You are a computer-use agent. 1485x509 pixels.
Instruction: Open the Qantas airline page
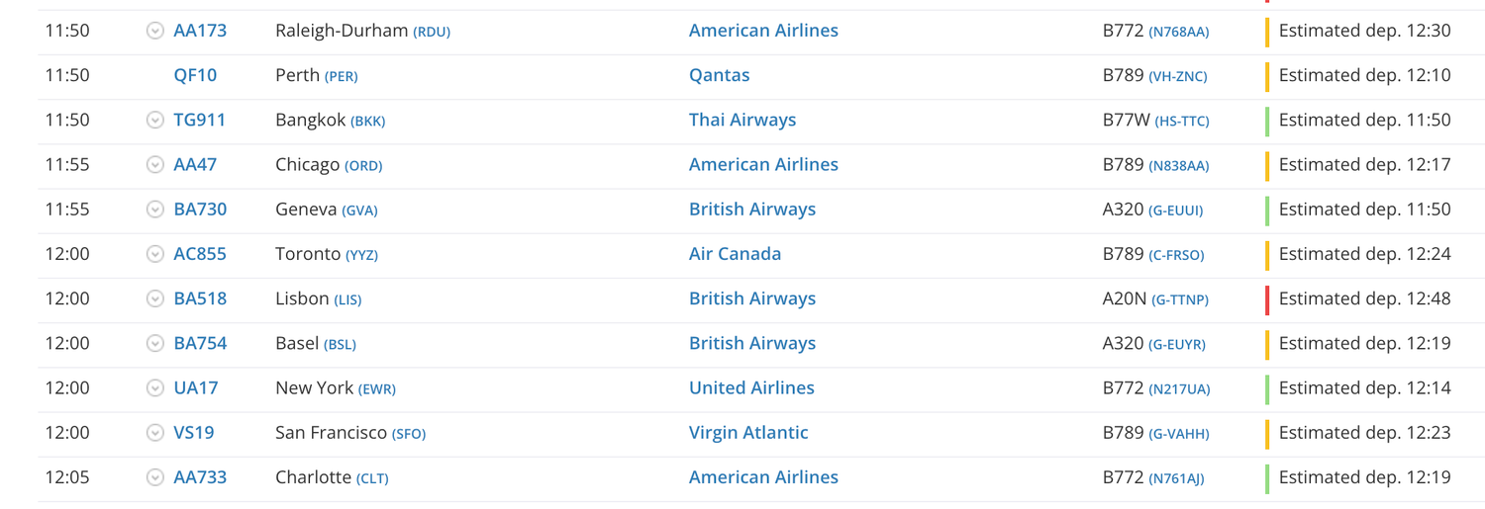(x=719, y=75)
